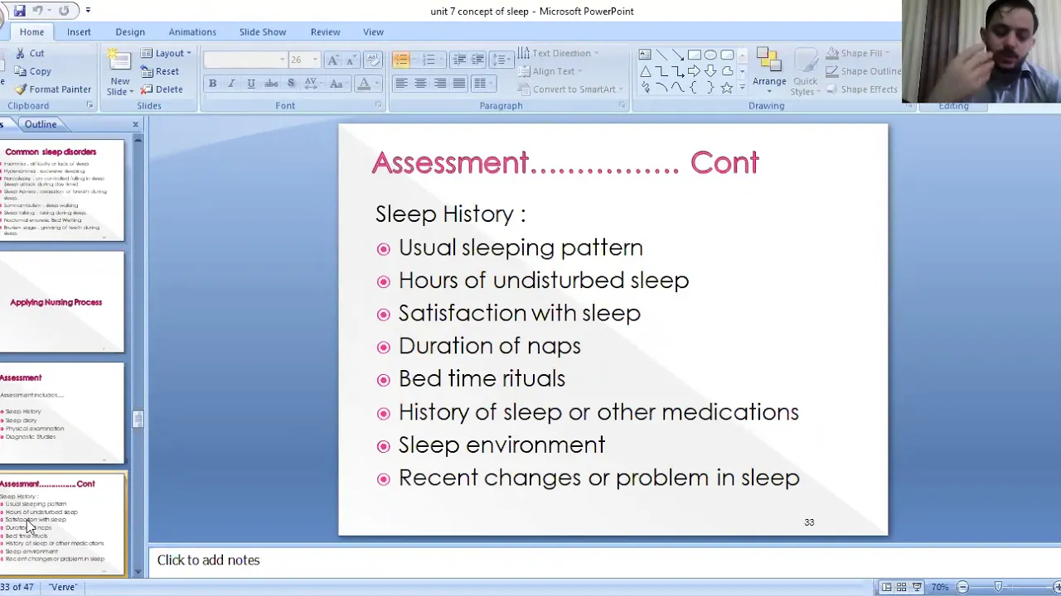Toggle bullet list formatting

pos(400,60)
